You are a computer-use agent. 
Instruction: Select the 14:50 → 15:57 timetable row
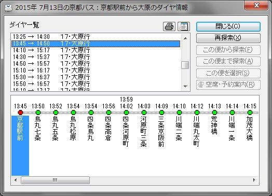(x=96, y=64)
